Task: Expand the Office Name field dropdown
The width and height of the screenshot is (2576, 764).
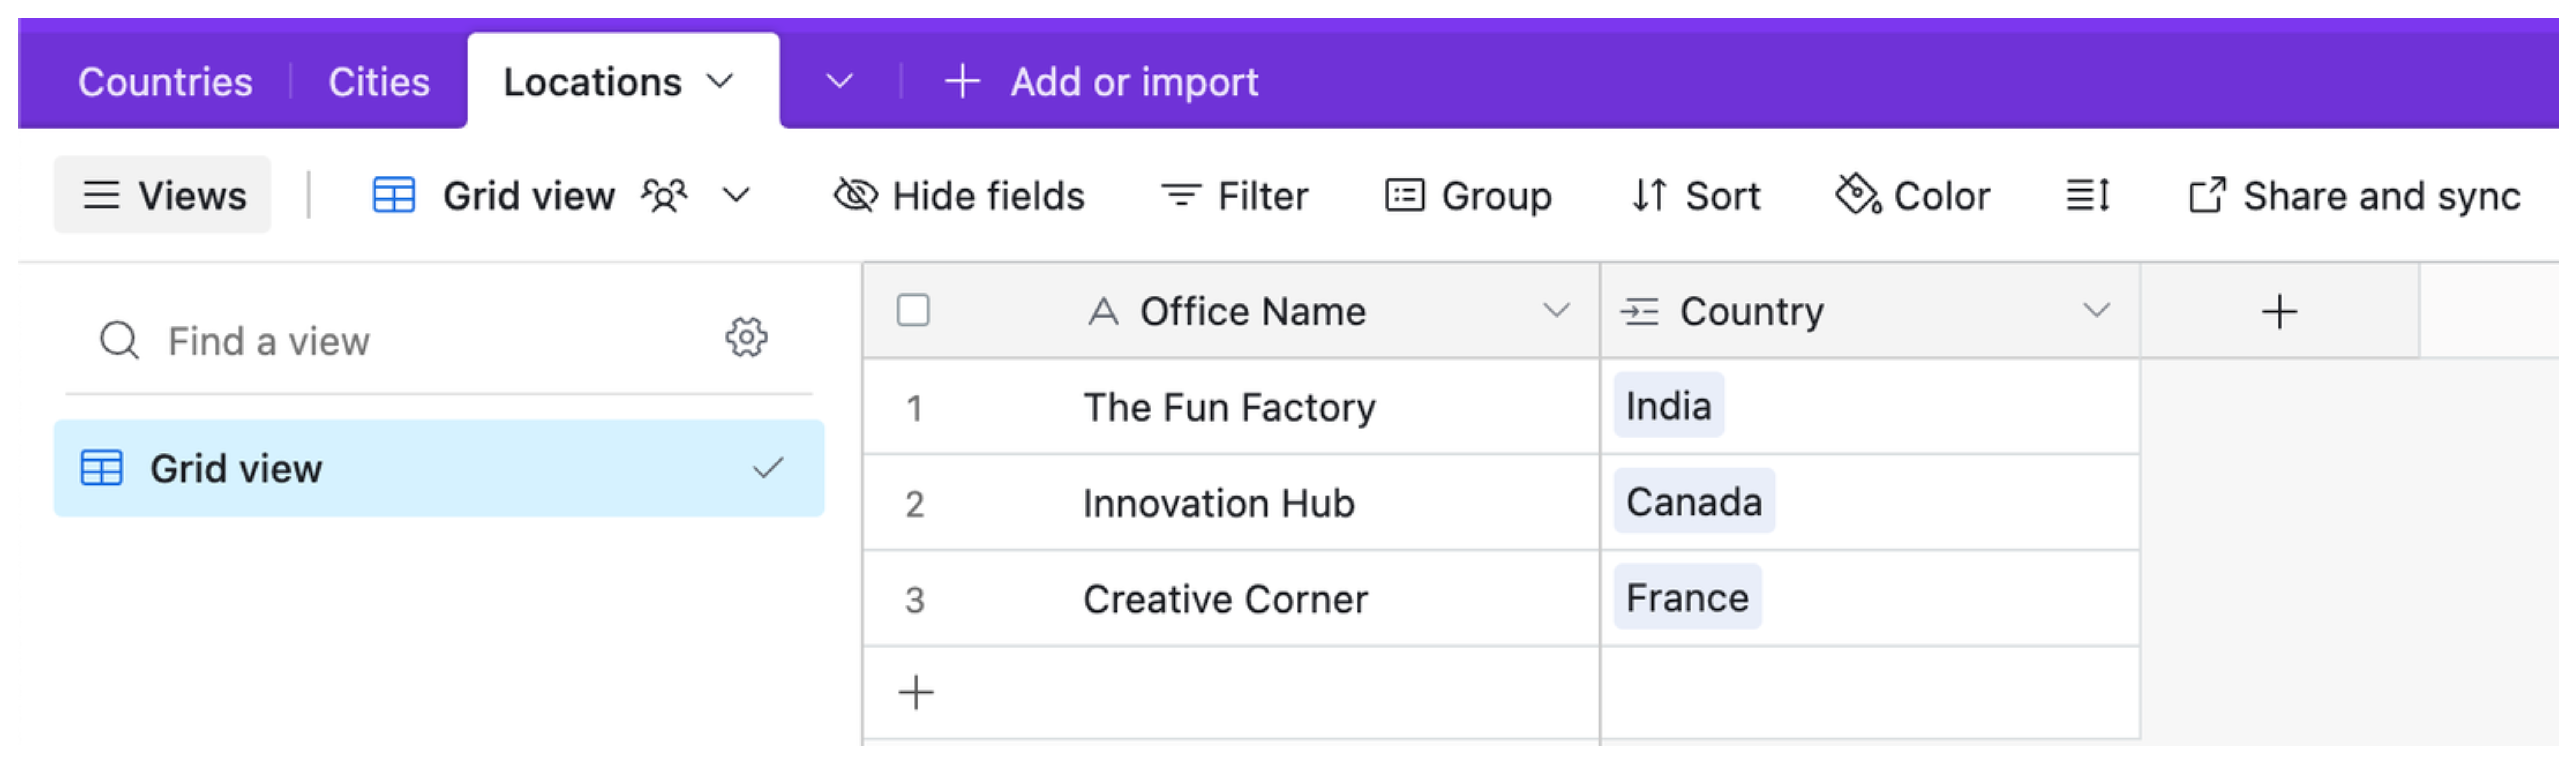Action: tap(1555, 310)
